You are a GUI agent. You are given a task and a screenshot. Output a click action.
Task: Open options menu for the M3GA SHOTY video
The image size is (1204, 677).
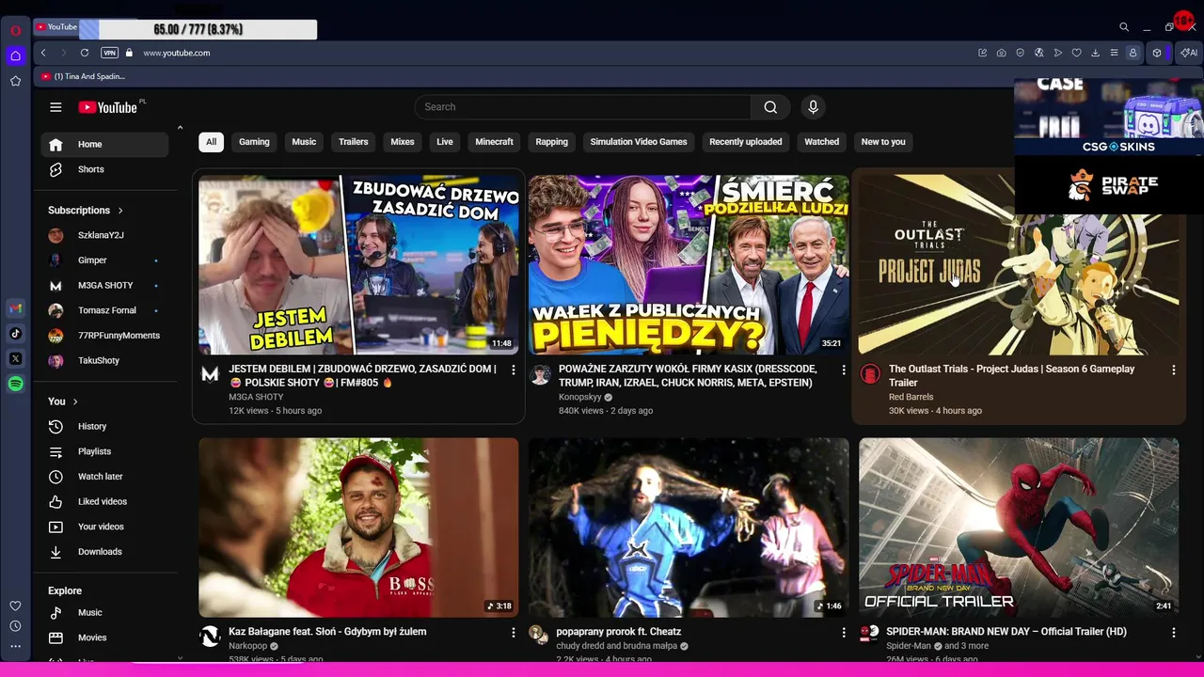(x=513, y=370)
